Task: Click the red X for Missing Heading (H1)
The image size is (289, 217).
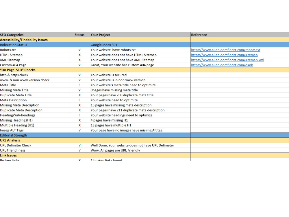Action: pyautogui.click(x=80, y=120)
